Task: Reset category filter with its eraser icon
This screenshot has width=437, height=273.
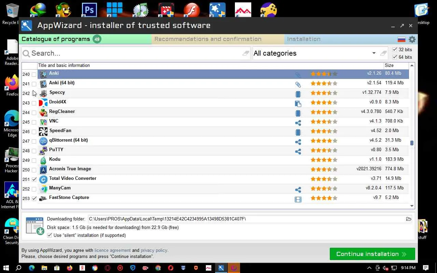Action: pos(383,53)
